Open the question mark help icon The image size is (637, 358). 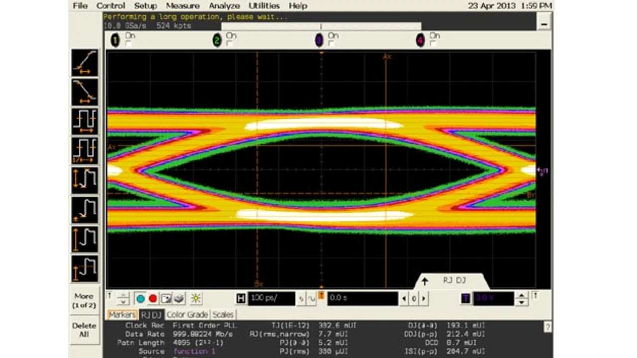(548, 327)
